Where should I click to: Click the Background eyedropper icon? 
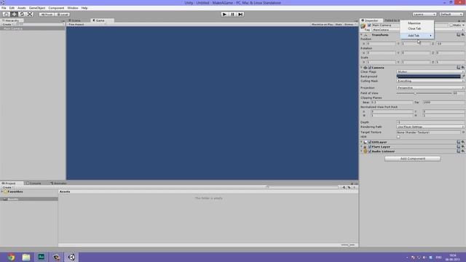point(463,76)
